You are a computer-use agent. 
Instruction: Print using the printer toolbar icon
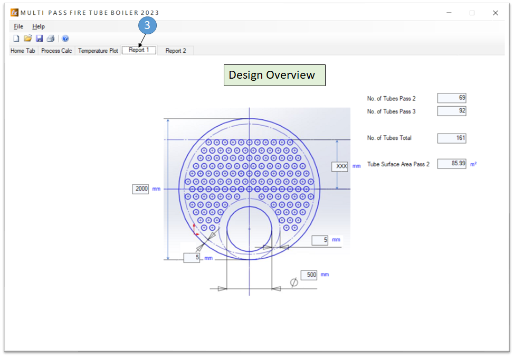coord(51,39)
